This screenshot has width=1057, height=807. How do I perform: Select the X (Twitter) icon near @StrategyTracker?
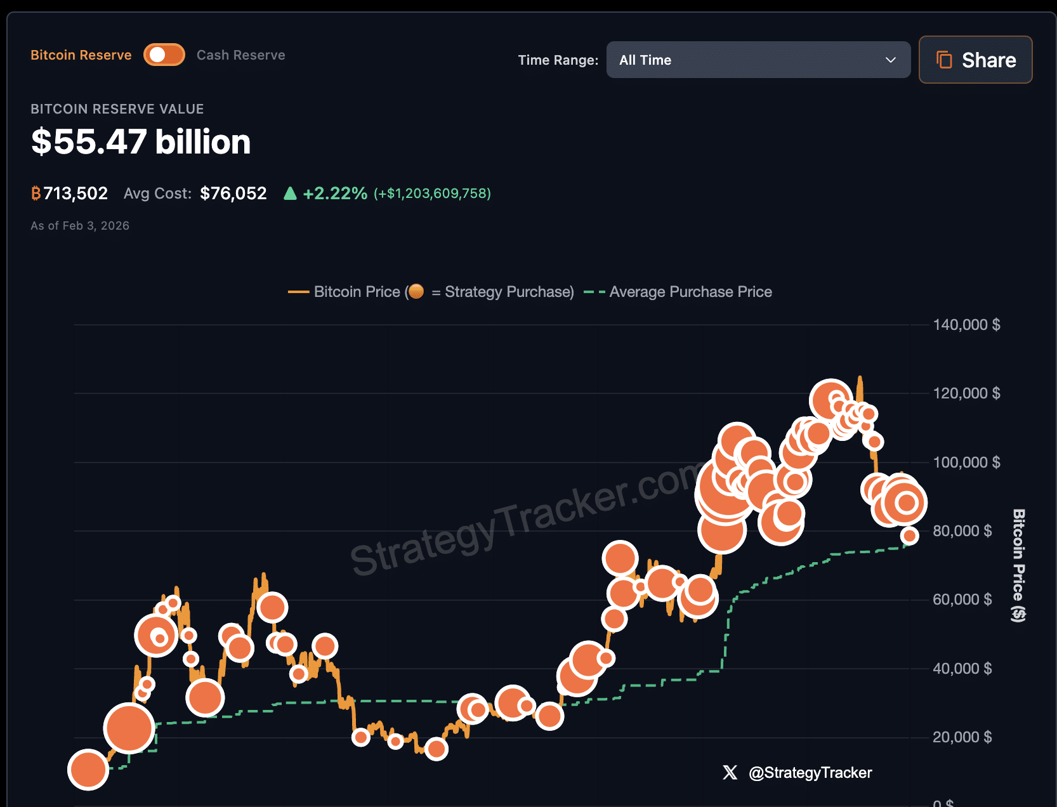click(730, 773)
